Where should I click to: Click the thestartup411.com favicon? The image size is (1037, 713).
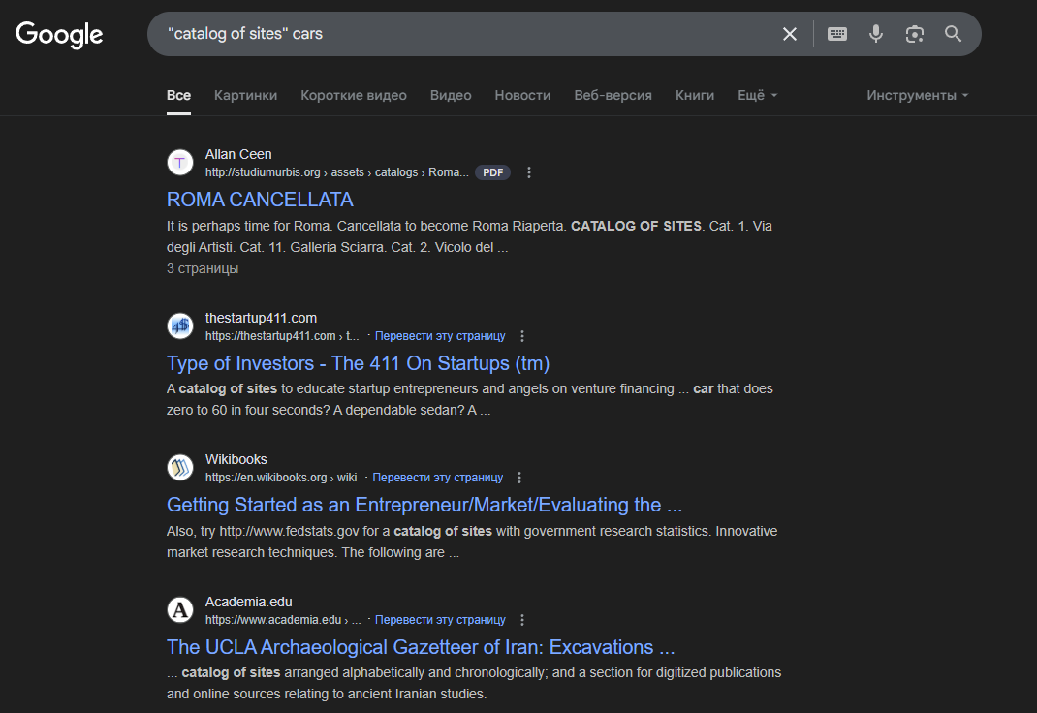tap(180, 325)
